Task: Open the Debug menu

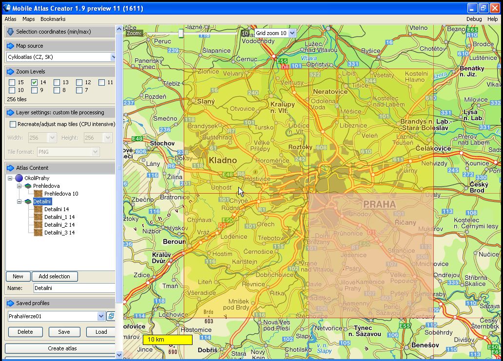Action: [x=474, y=19]
